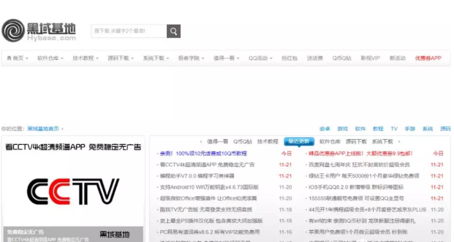
Task: Open the 游戏 category link
Action: click(343, 129)
